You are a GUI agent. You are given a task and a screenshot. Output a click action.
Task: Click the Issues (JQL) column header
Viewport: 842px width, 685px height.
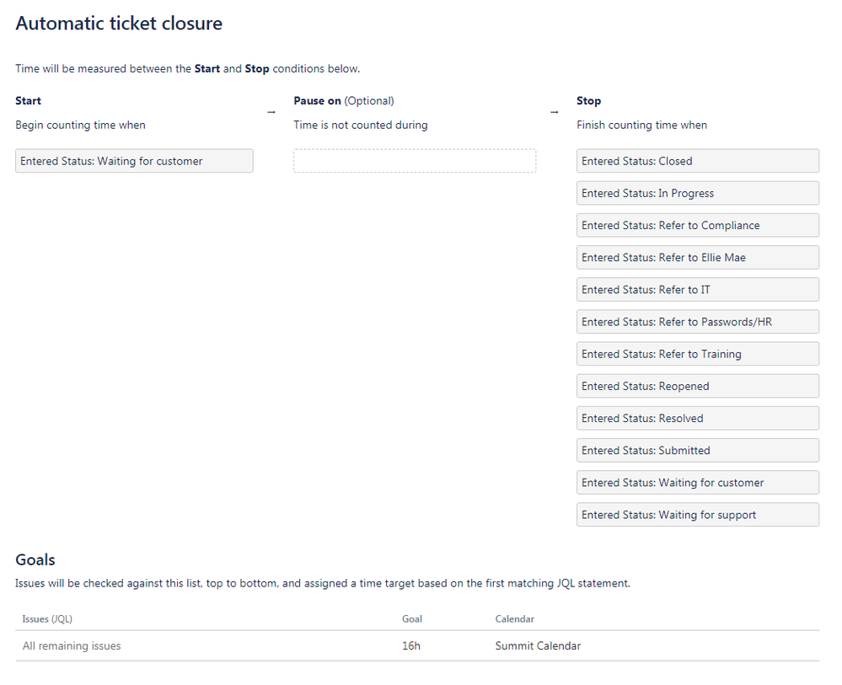click(47, 618)
